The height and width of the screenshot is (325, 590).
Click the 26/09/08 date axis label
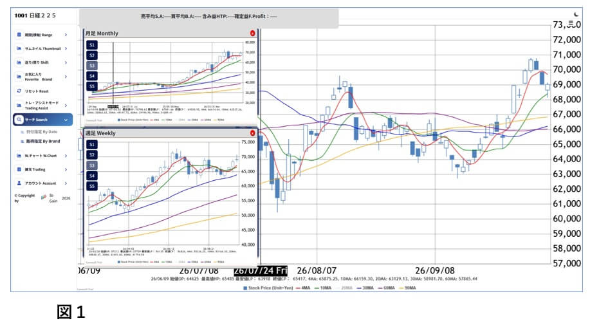pyautogui.click(x=434, y=270)
